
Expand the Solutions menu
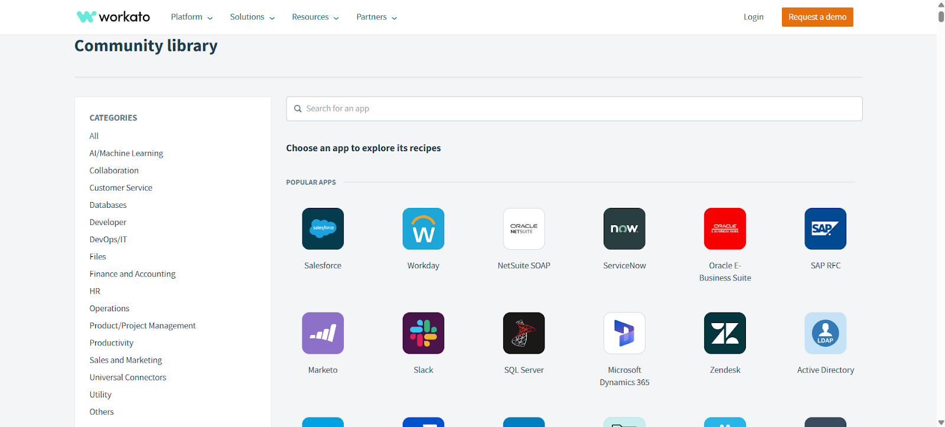252,17
